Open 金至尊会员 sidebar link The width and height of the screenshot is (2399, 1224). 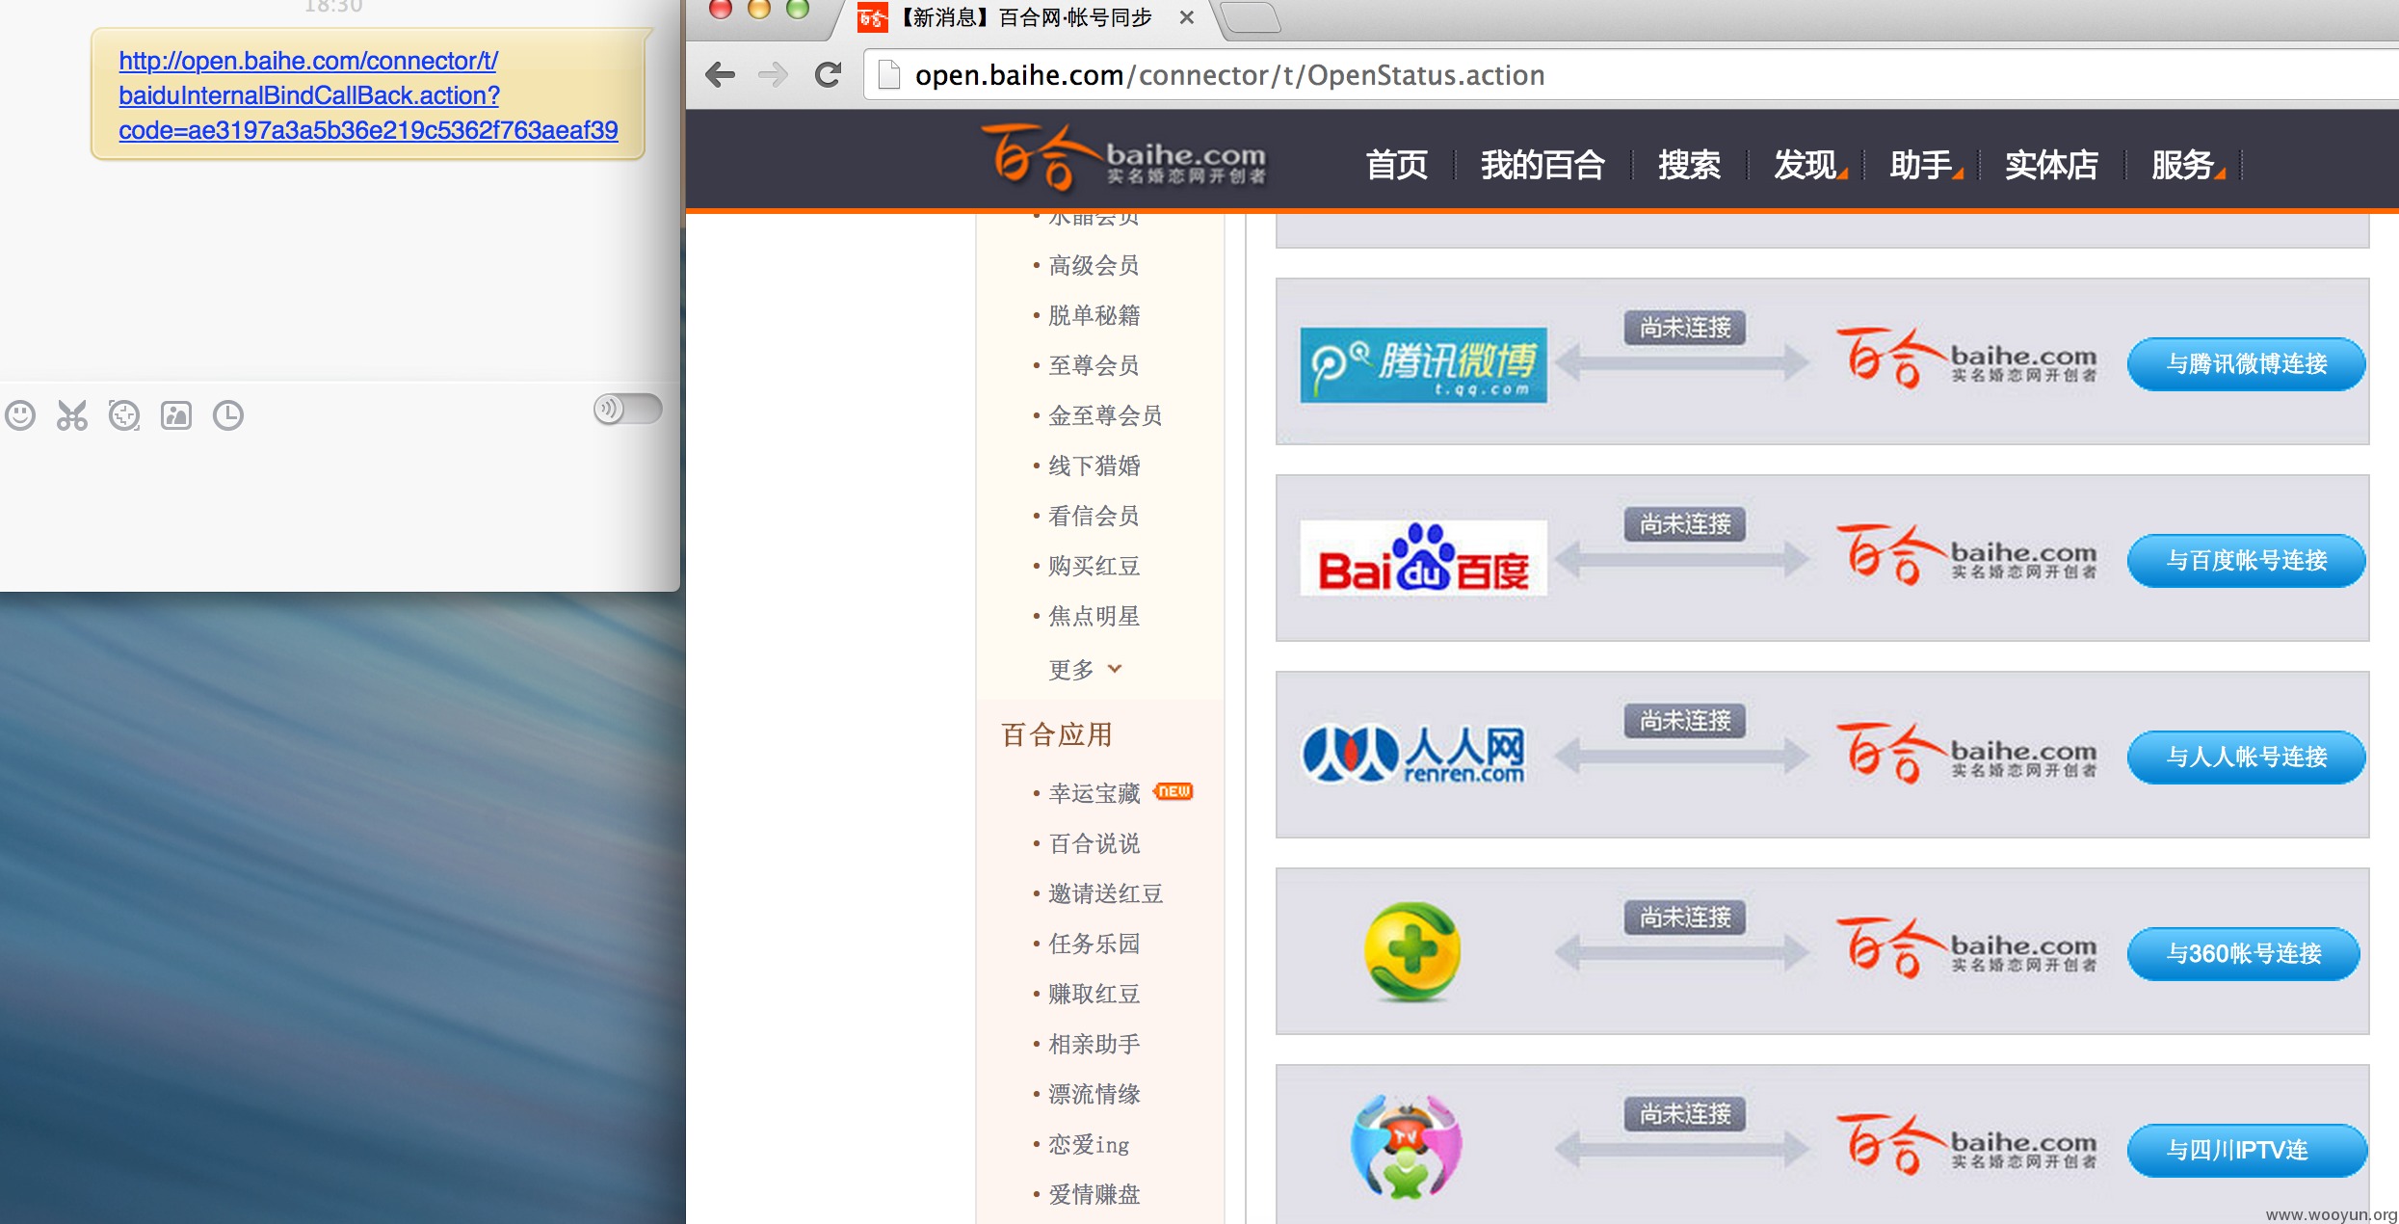click(1105, 415)
